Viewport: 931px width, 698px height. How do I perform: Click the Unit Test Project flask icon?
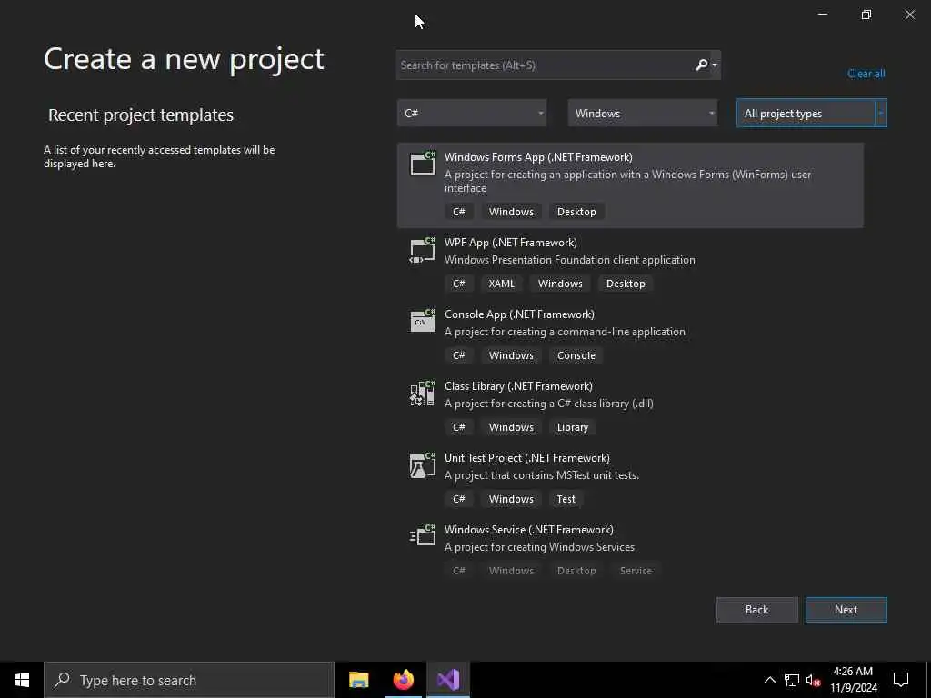(423, 464)
